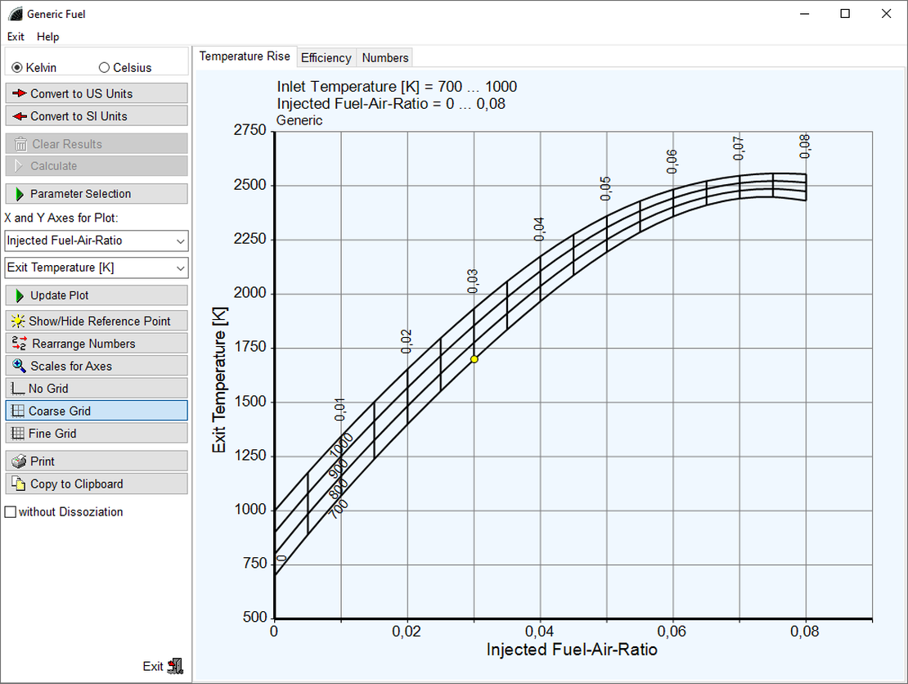Click the 2750 value on the y-axis
The image size is (908, 684).
coord(250,130)
